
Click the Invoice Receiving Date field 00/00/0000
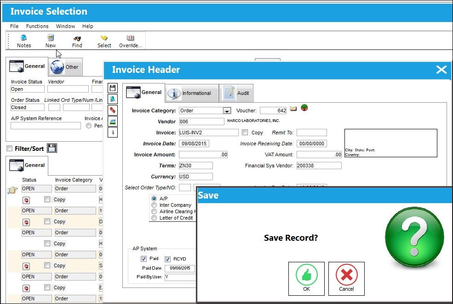pos(311,144)
